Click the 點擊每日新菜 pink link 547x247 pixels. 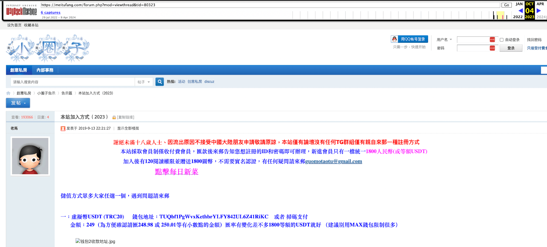[176, 172]
